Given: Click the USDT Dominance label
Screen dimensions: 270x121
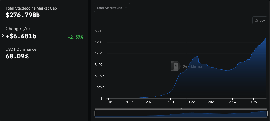Looking at the screenshot, I should click(x=21, y=49).
